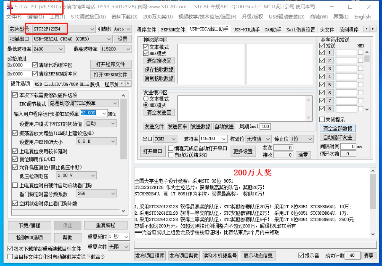Click the 更多设置 button
This screenshot has height=266, width=382.
pyautogui.click(x=243, y=151)
